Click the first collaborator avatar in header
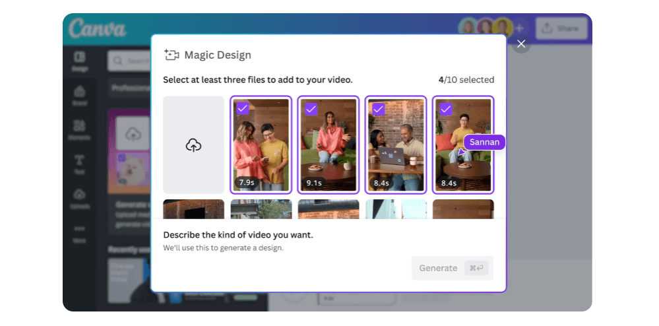The height and width of the screenshot is (326, 659). coord(468,28)
